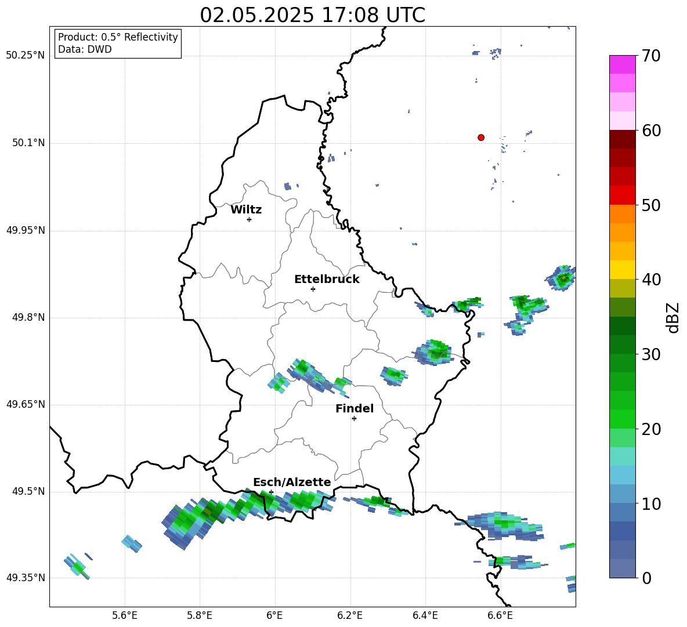Click the dBZ colorbar axis label

tap(674, 317)
